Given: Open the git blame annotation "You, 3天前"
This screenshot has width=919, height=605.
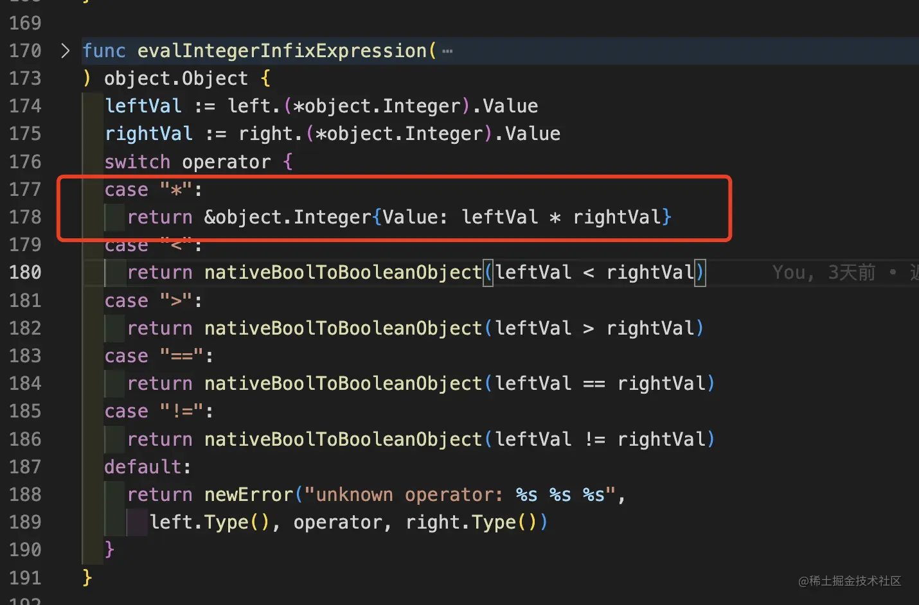Looking at the screenshot, I should coord(824,273).
